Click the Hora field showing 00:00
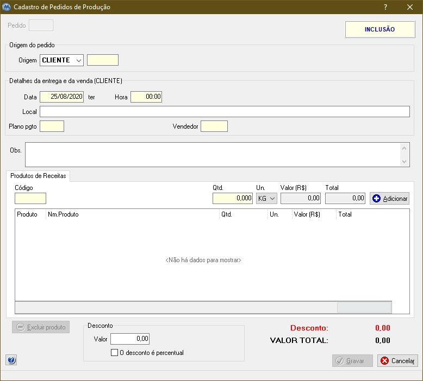The width and height of the screenshot is (423, 381). tap(146, 97)
